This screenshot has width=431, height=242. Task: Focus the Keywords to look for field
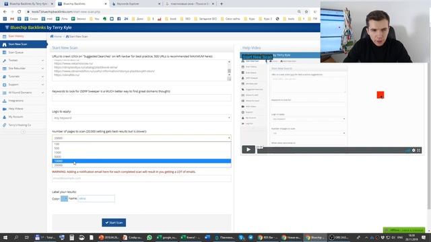click(141, 98)
